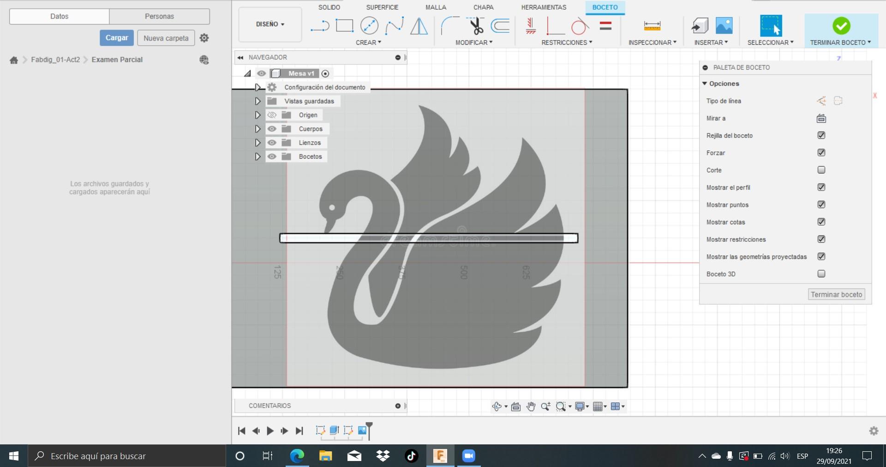Open Microsoft Edge from the taskbar
886x467 pixels.
tap(297, 456)
